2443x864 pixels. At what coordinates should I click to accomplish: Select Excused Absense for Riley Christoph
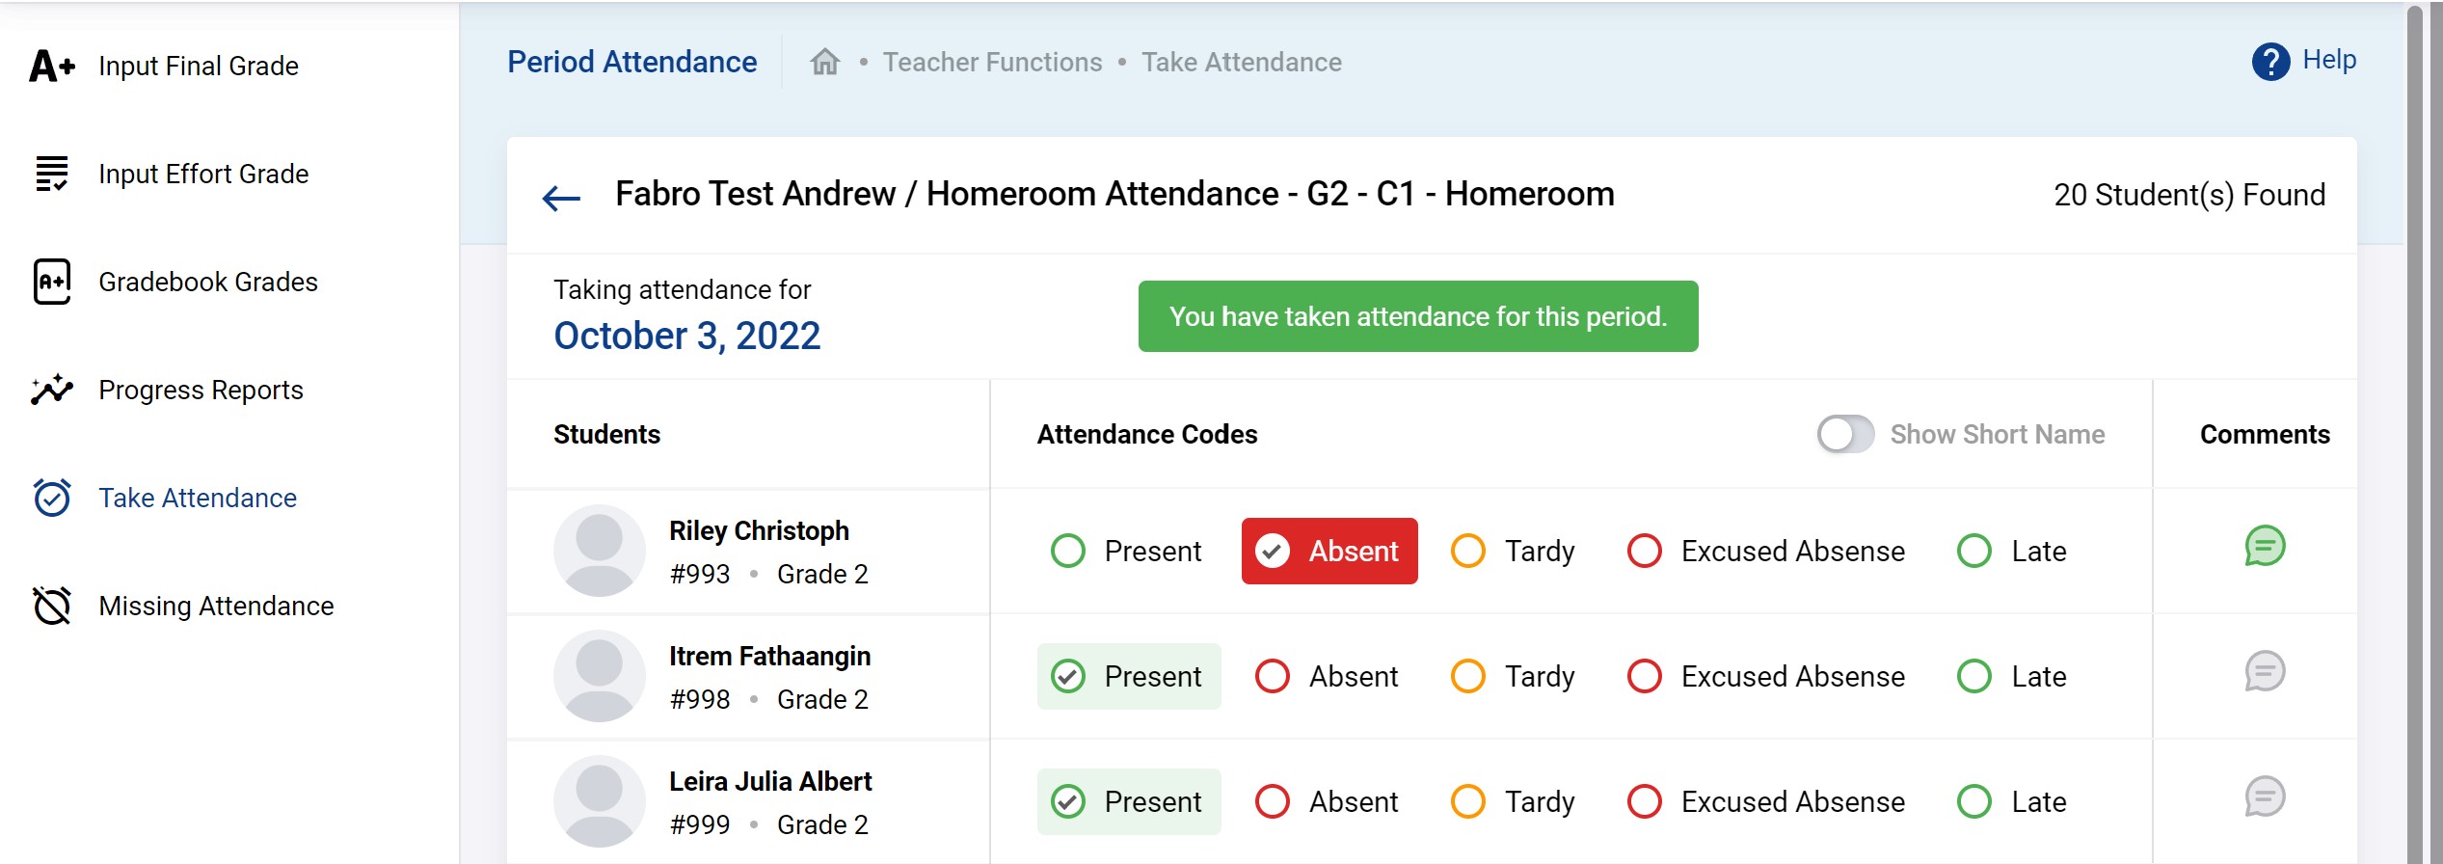tap(1645, 551)
